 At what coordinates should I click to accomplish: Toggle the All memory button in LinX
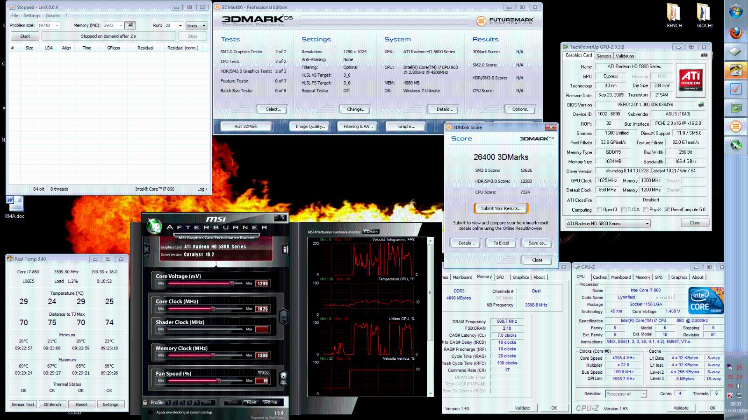pyautogui.click(x=131, y=25)
